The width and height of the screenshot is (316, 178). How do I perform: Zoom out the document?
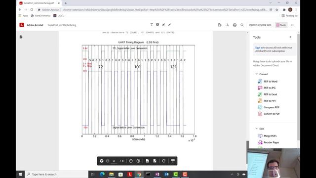click(x=131, y=161)
